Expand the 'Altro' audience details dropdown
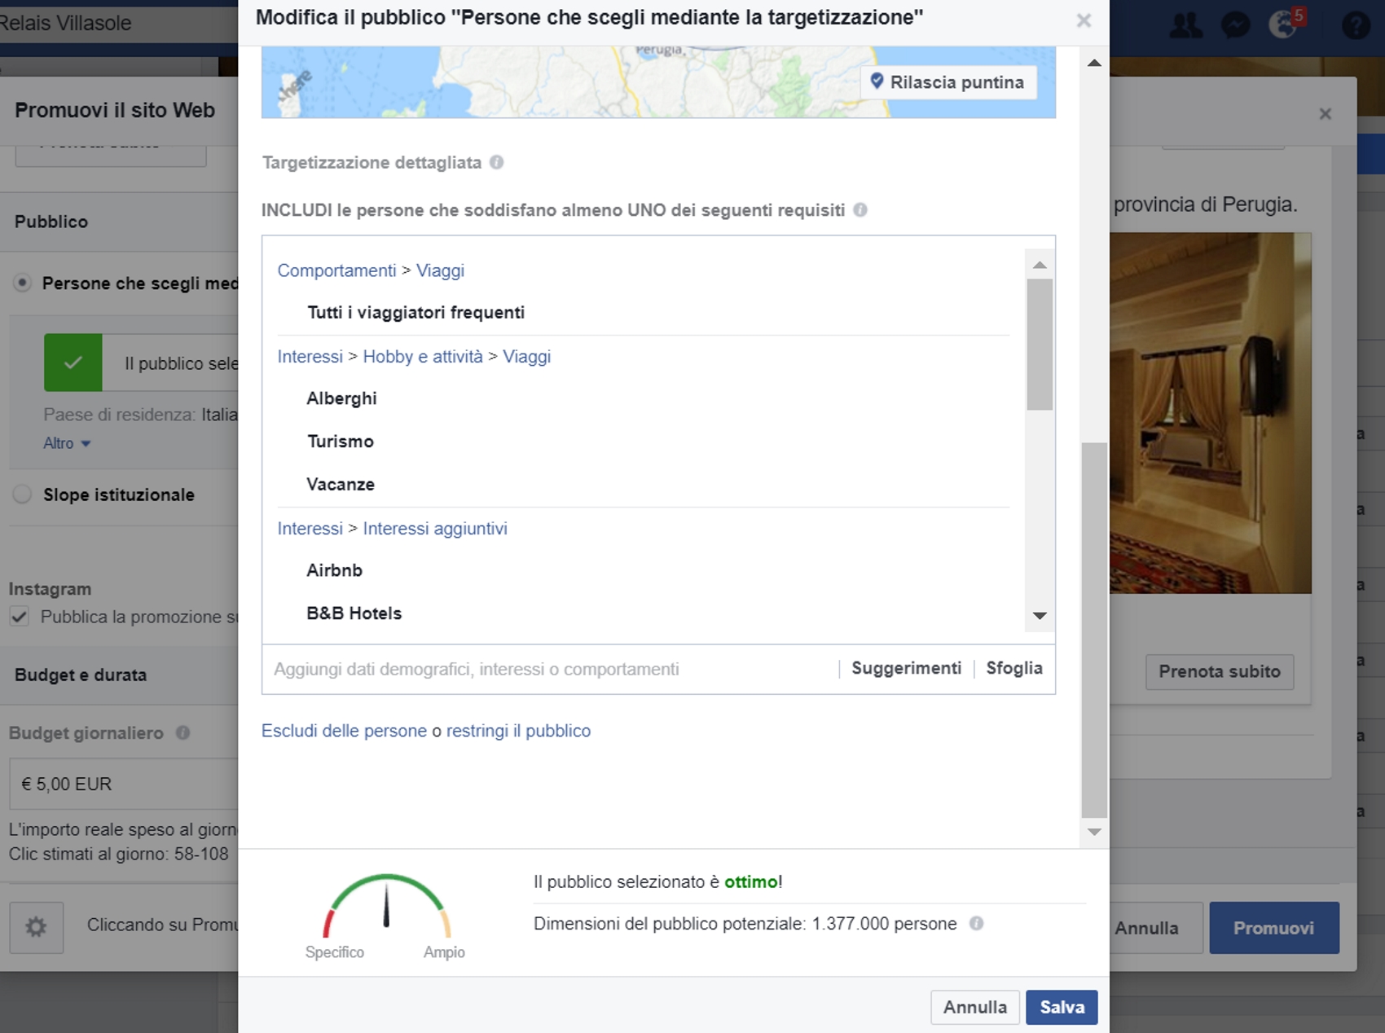The height and width of the screenshot is (1033, 1385). [x=67, y=443]
